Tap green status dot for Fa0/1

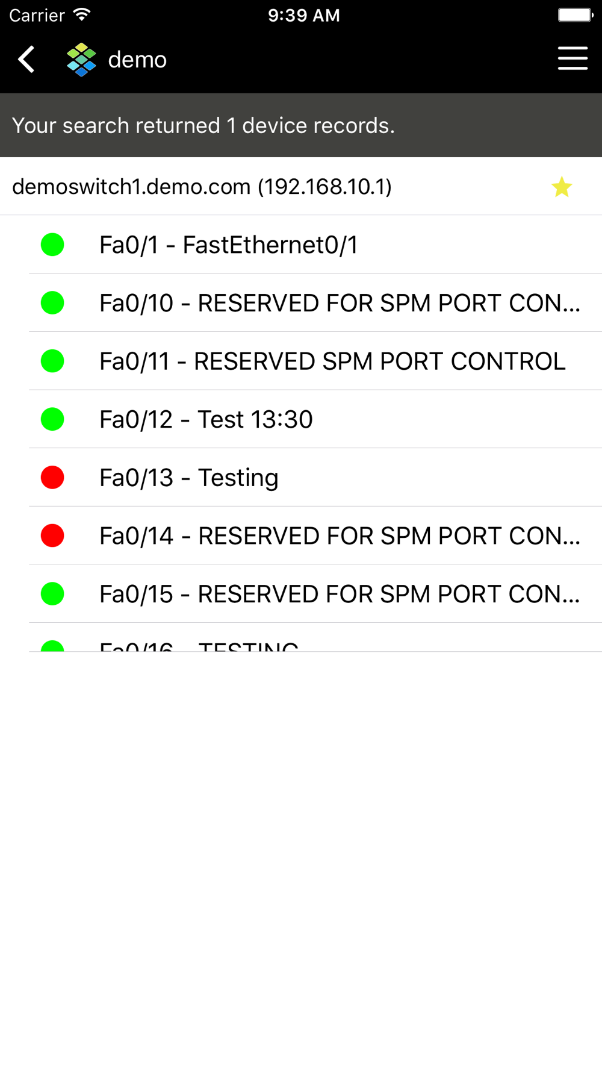click(x=52, y=245)
